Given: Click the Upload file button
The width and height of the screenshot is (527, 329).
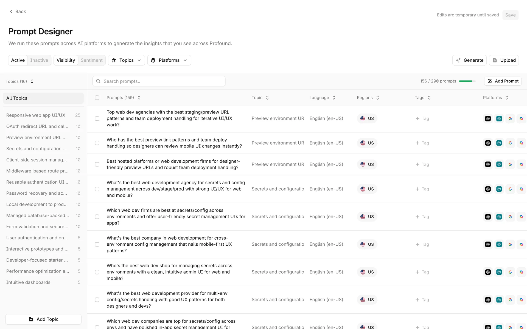Looking at the screenshot, I should tap(504, 60).
